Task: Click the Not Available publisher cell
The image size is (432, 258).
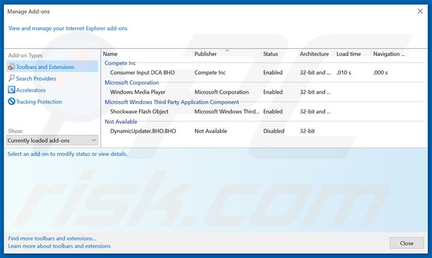Action: 211,131
